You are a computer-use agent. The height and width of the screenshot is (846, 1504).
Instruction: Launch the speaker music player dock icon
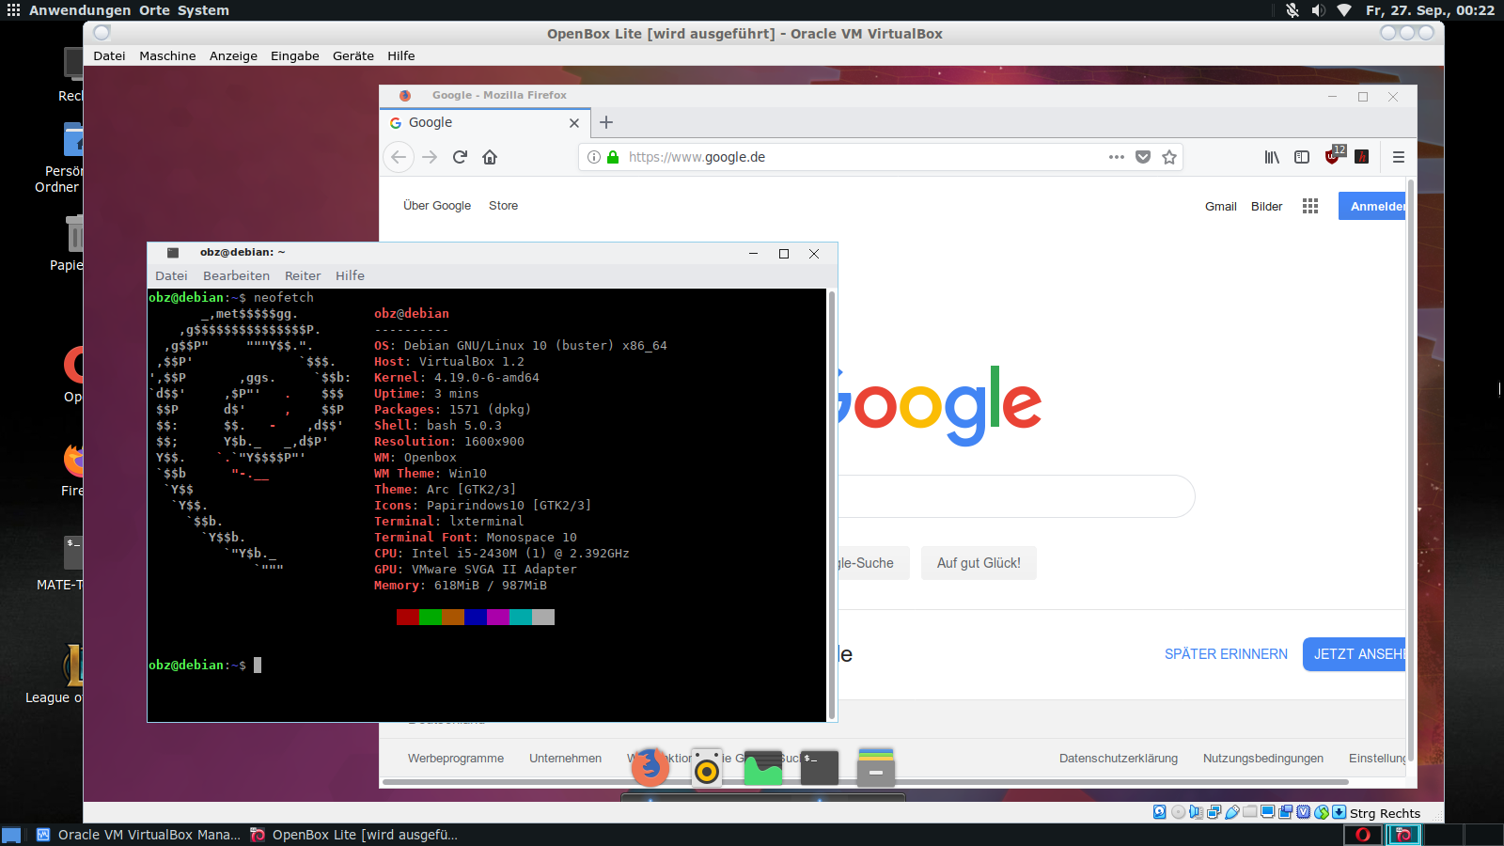coord(707,767)
